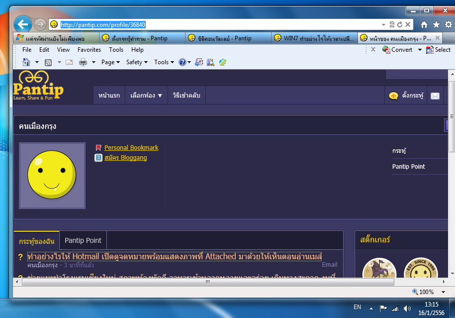Click the Research icon in command bar
The width and height of the screenshot is (455, 318).
click(211, 62)
